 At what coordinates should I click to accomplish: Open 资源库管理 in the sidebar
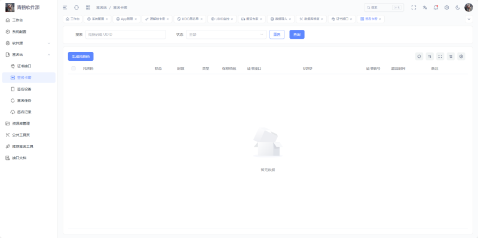tap(29, 123)
